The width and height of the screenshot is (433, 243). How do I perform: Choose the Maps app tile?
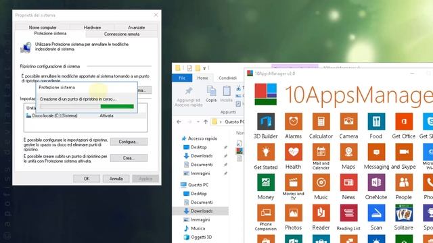pos(348,152)
